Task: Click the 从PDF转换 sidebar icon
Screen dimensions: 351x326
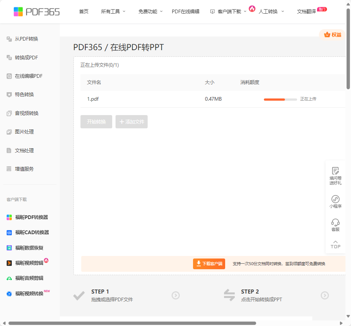Action: pos(9,39)
